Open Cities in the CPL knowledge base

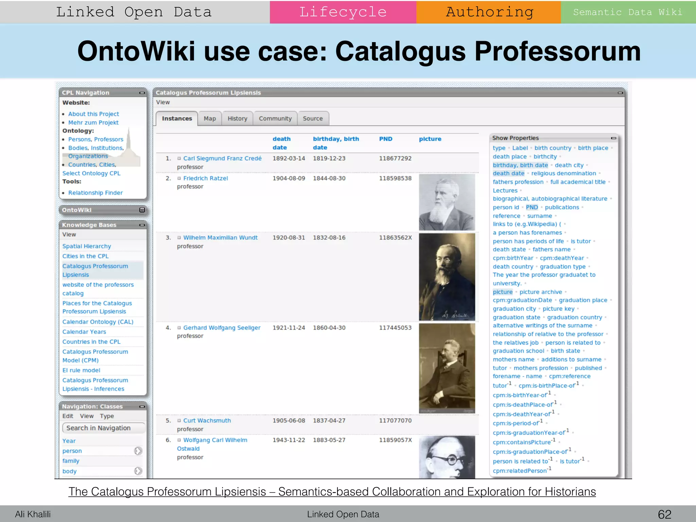(85, 256)
